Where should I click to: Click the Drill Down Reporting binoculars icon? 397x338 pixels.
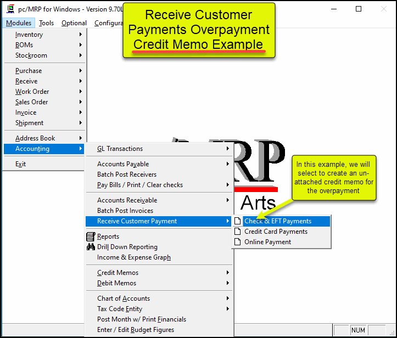tap(91, 247)
